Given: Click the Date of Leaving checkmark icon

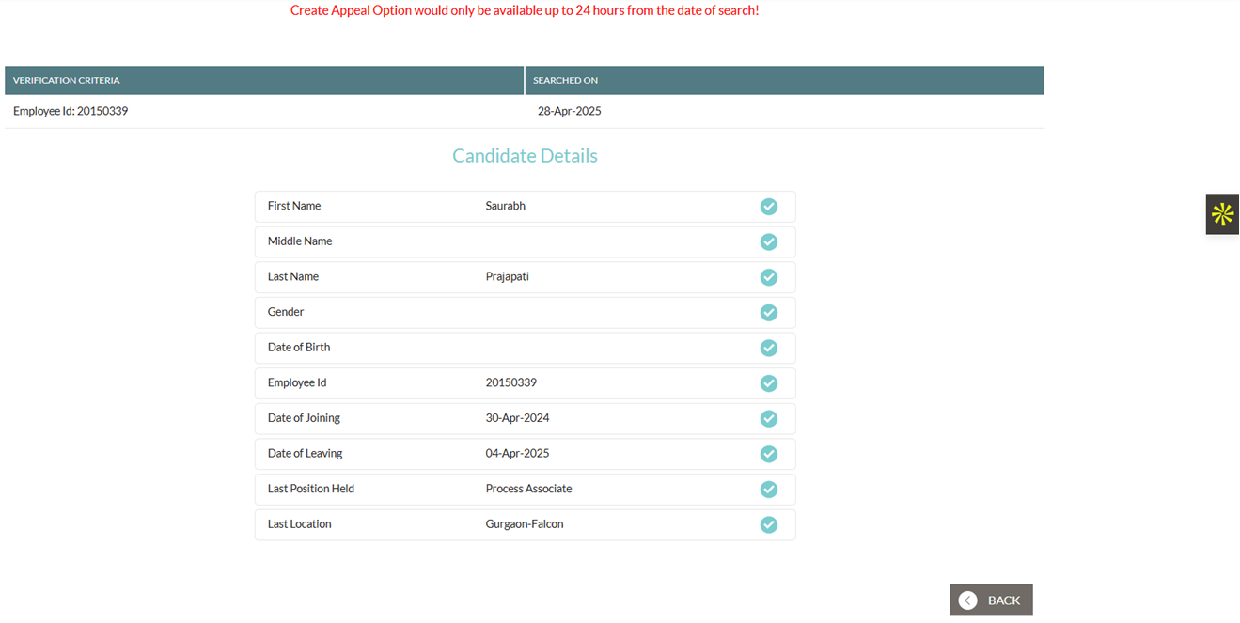Looking at the screenshot, I should [x=768, y=454].
